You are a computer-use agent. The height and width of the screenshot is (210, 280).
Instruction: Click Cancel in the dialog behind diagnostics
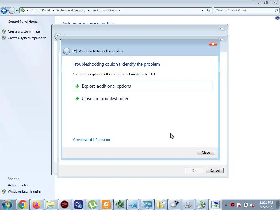point(214,171)
